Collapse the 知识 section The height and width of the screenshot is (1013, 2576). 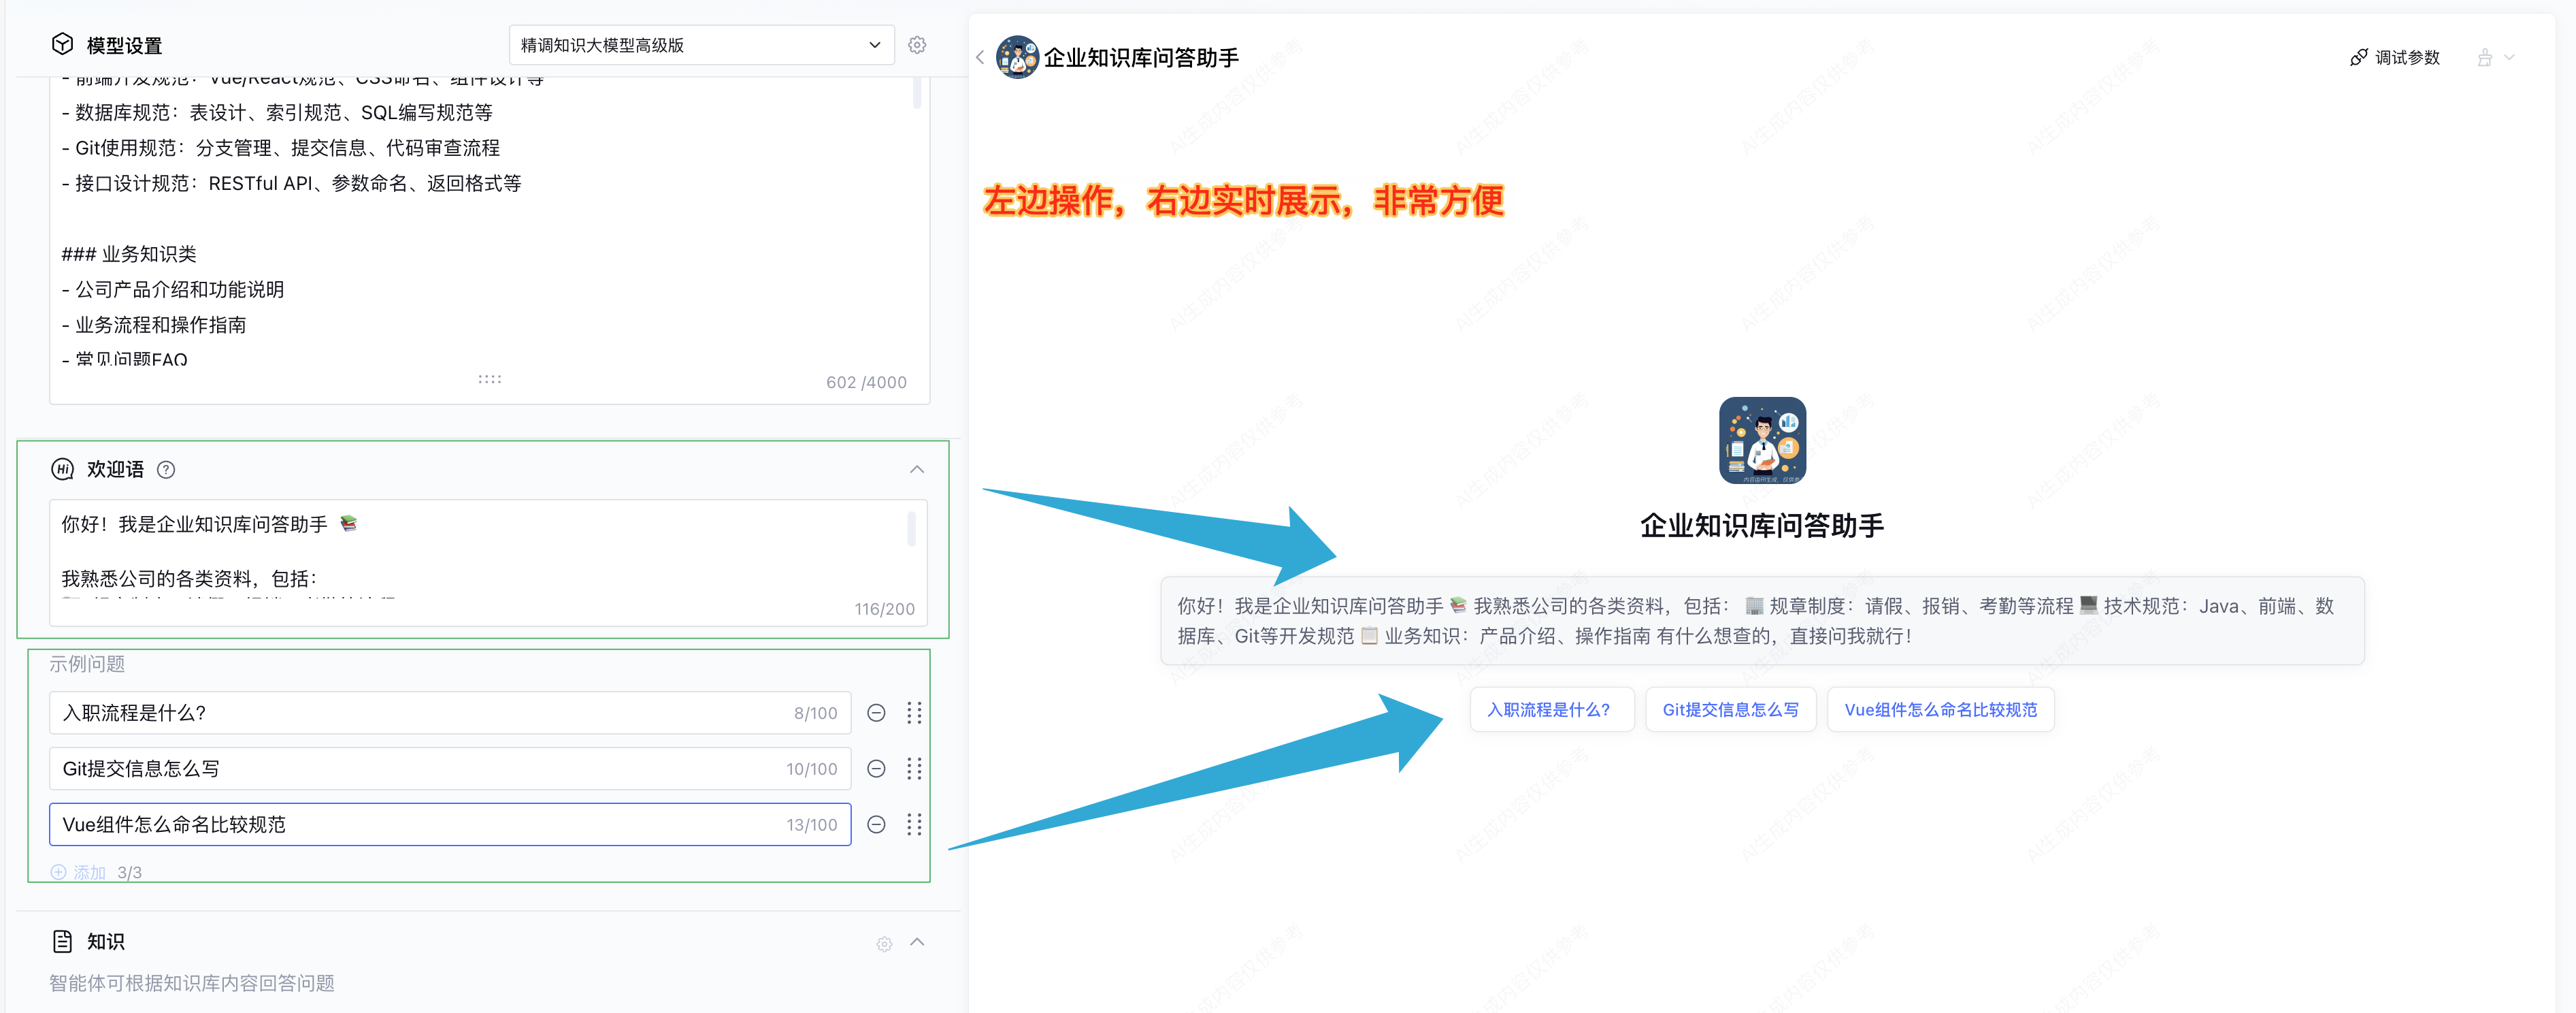pyautogui.click(x=916, y=942)
